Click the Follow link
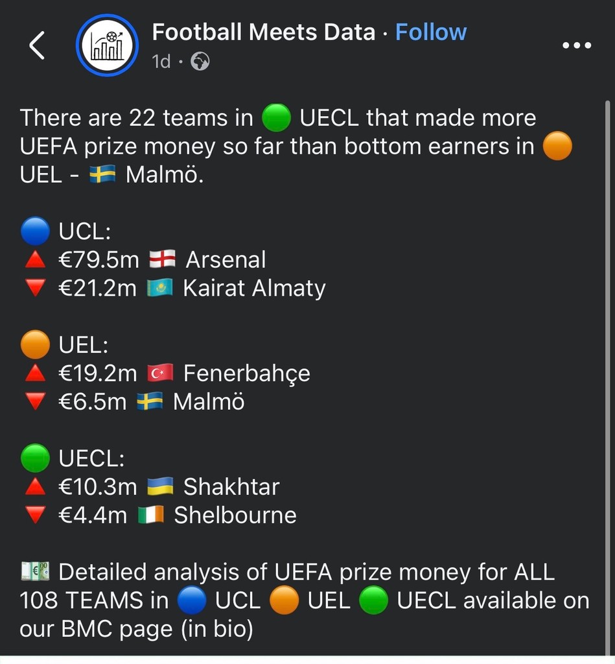The height and width of the screenshot is (664, 615). pos(431,32)
